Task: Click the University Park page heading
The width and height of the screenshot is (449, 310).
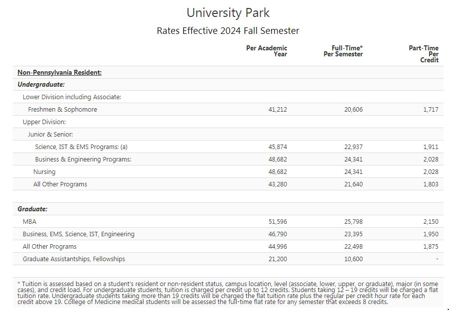Action: (228, 12)
